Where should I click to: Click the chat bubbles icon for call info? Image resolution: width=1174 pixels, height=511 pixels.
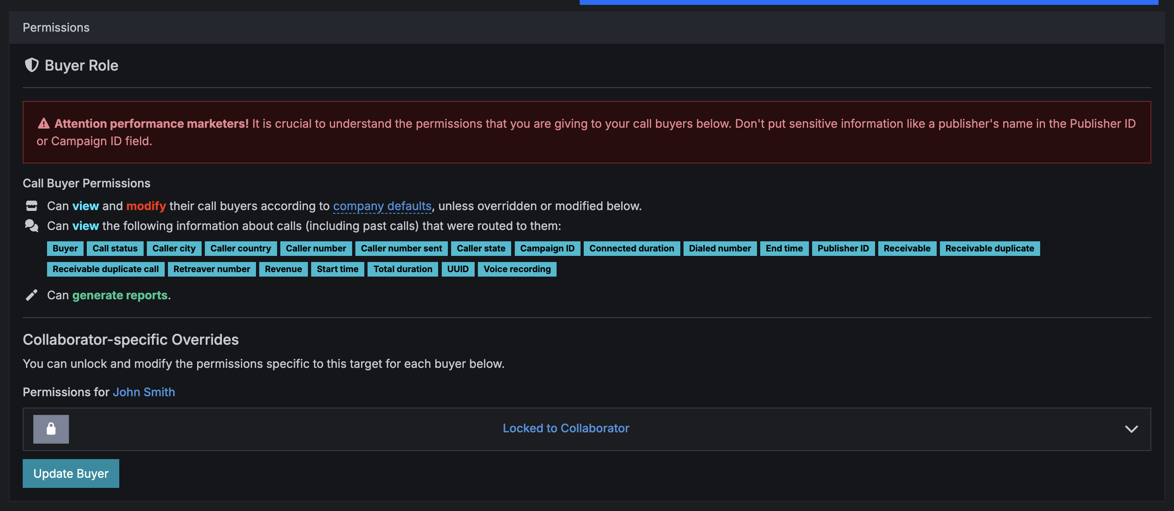(x=32, y=226)
